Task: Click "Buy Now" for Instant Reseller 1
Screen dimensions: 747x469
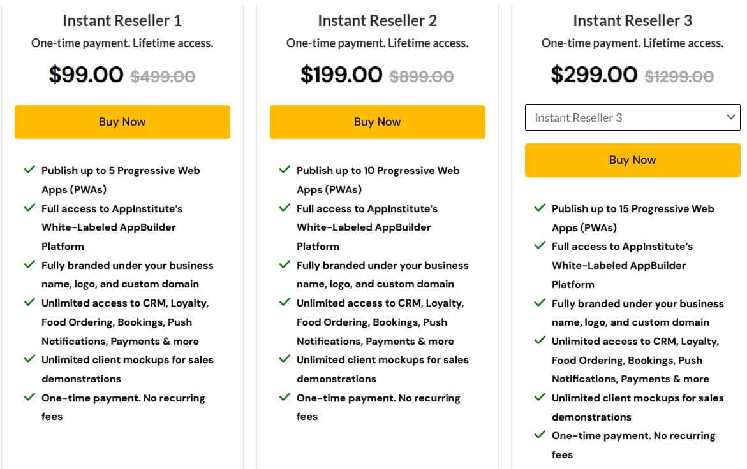Action: click(122, 121)
